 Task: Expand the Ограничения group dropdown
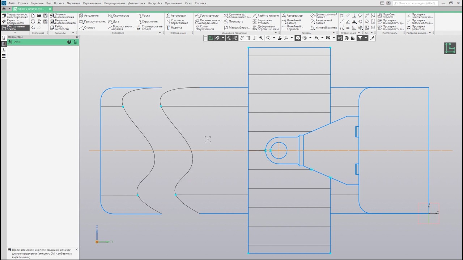point(359,33)
